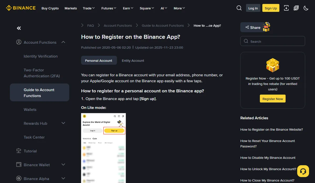The width and height of the screenshot is (315, 183).
Task: Click the Rewards Hub label
Action: (x=35, y=123)
